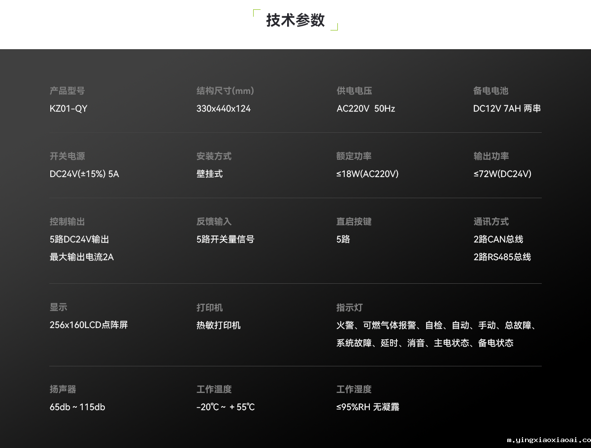Viewport: 591px width, 448px height.
Task: Click the 技术参数 page title
Action: point(295,21)
